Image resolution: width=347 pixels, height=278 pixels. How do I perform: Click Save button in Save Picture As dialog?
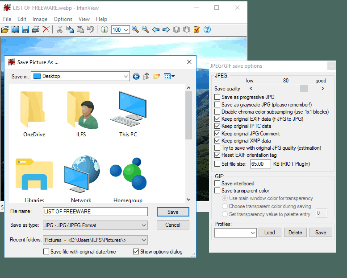(173, 212)
